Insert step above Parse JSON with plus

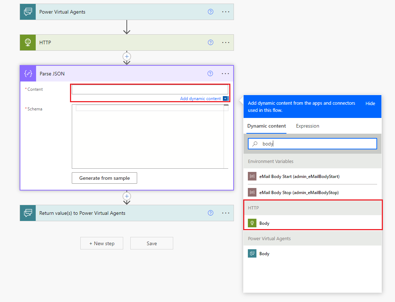(126, 56)
